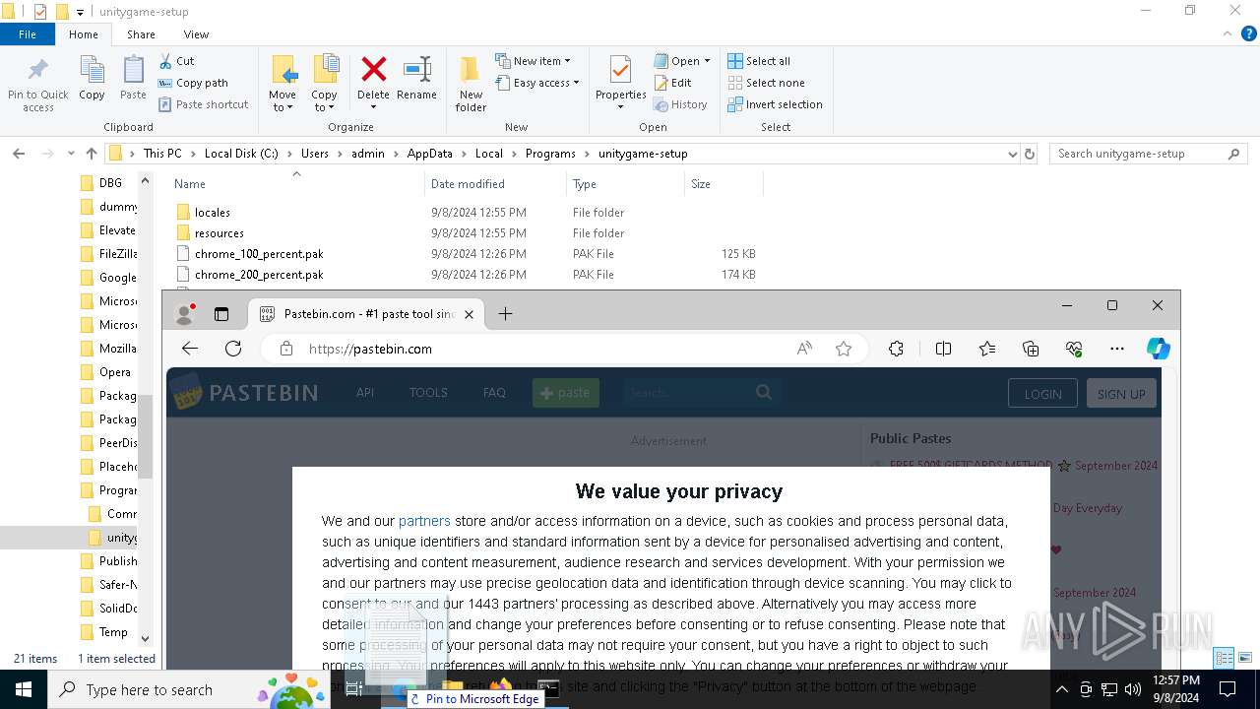Open the Edge Collections icon
The height and width of the screenshot is (709, 1260).
[x=1031, y=349]
